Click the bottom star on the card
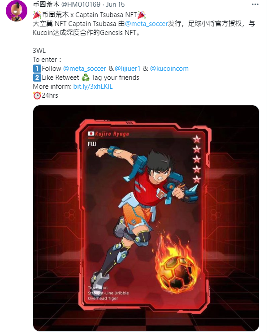The height and width of the screenshot is (333, 268). pos(197,179)
